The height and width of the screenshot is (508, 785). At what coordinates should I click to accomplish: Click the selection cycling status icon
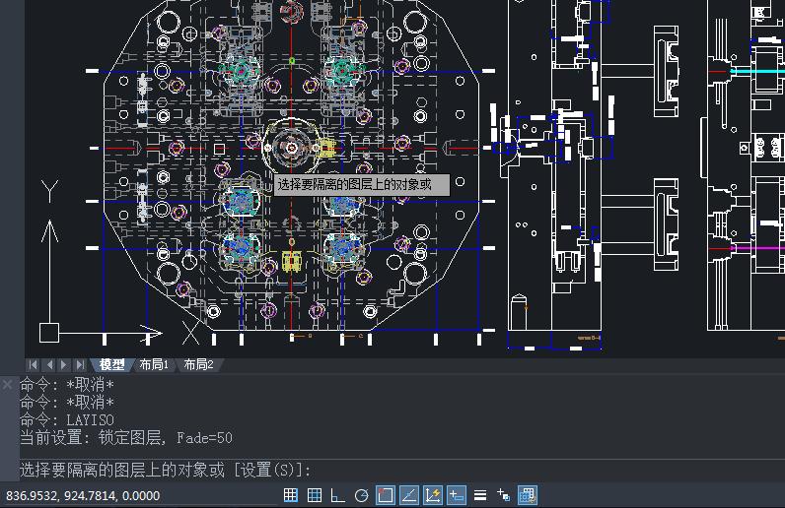pos(528,495)
